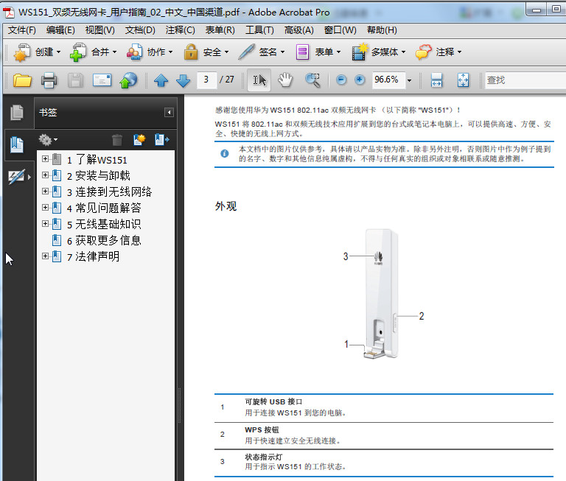Open the 编辑(E) menu
This screenshot has height=481, width=566.
tap(60, 30)
